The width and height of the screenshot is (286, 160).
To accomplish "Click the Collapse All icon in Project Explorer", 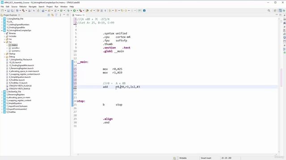I will (x=49, y=15).
